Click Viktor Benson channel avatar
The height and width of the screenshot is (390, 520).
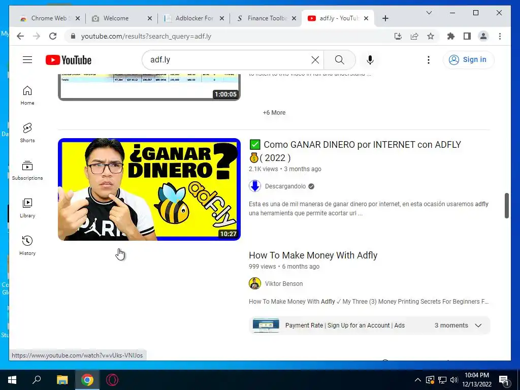[255, 283]
